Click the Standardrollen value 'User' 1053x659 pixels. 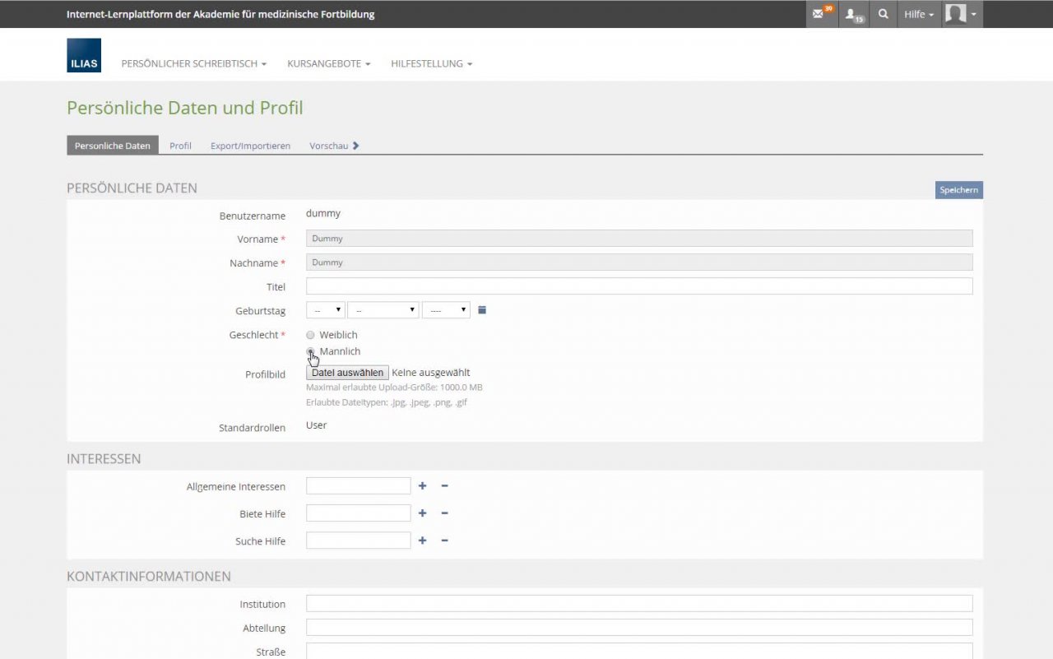316,425
